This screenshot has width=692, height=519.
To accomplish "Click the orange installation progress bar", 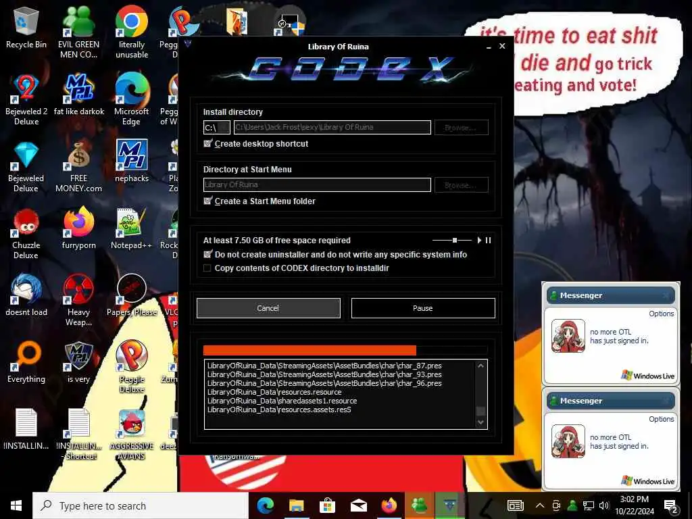I will 310,351.
